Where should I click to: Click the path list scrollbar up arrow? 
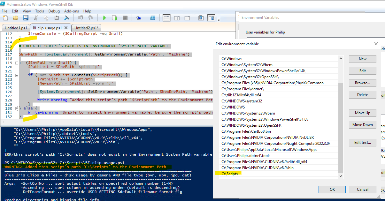tap(341, 58)
